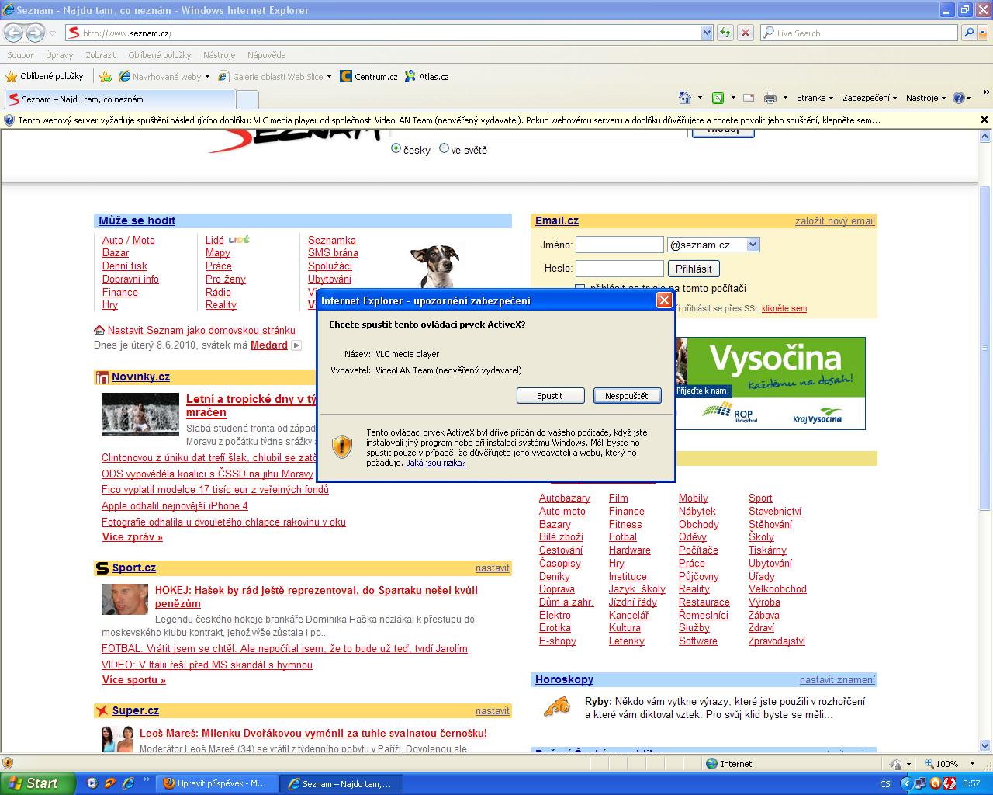
Task: Click the Super.cz star icon
Action: click(102, 710)
